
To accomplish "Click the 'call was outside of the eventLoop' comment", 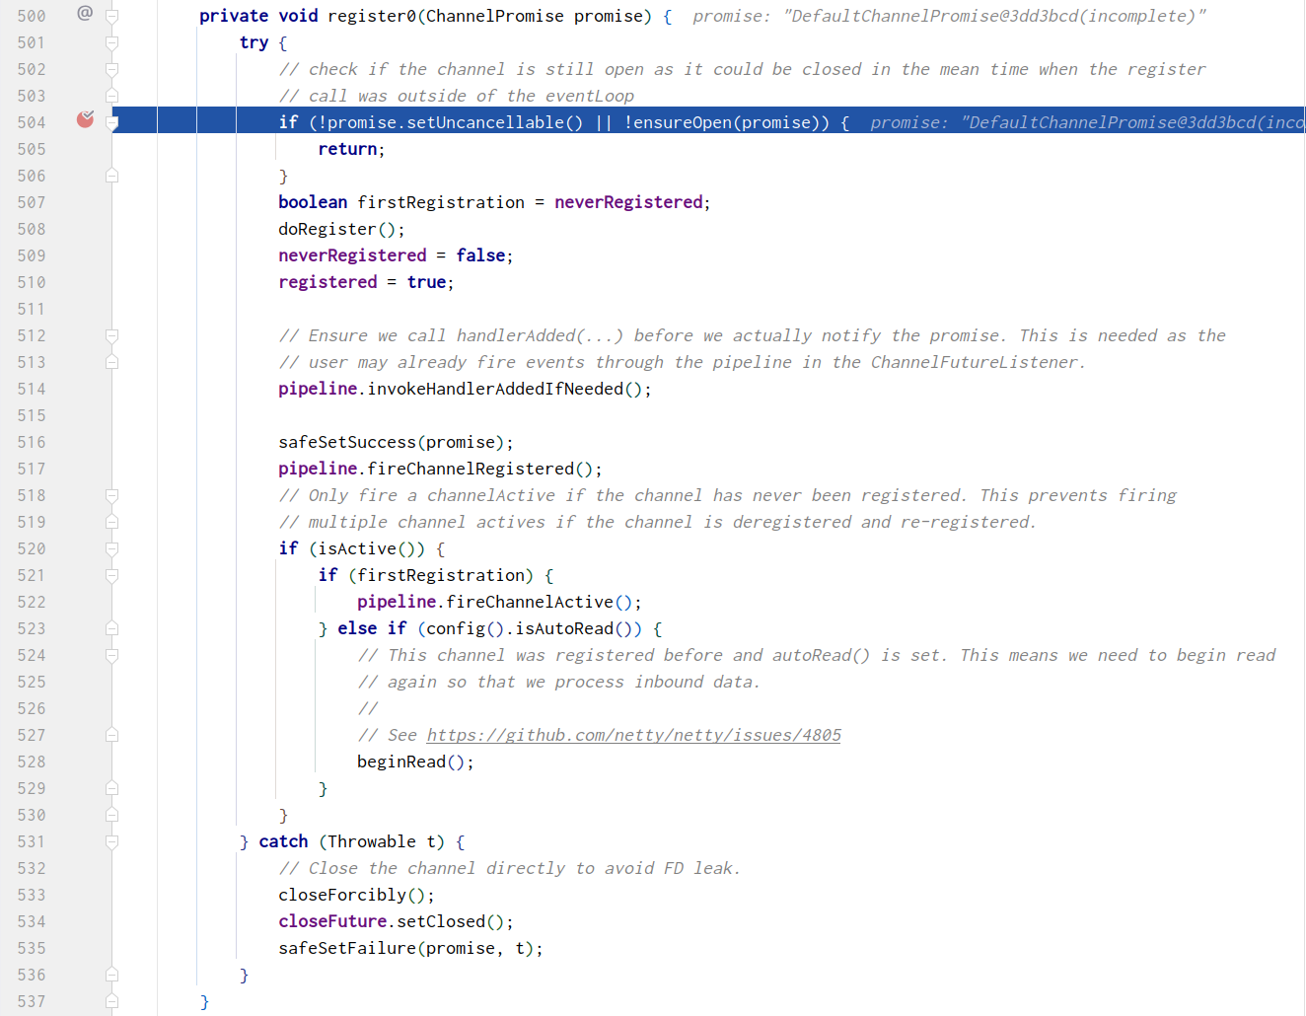I will 456,96.
